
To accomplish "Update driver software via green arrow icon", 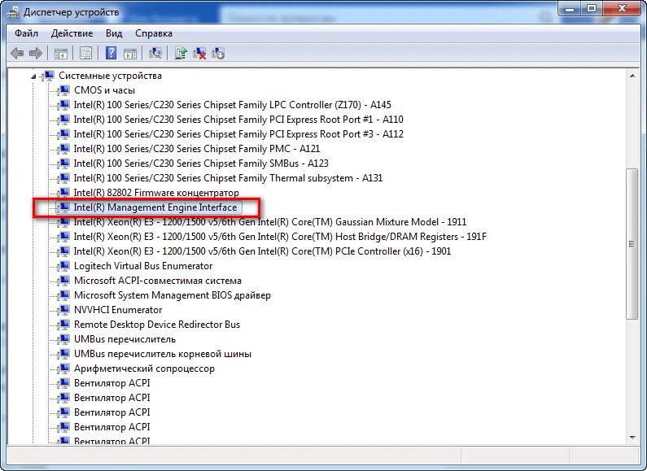I will [181, 53].
